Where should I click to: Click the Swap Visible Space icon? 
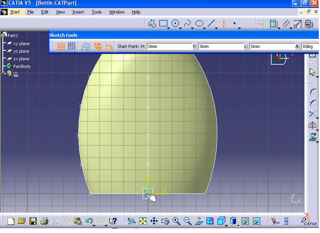point(256,221)
